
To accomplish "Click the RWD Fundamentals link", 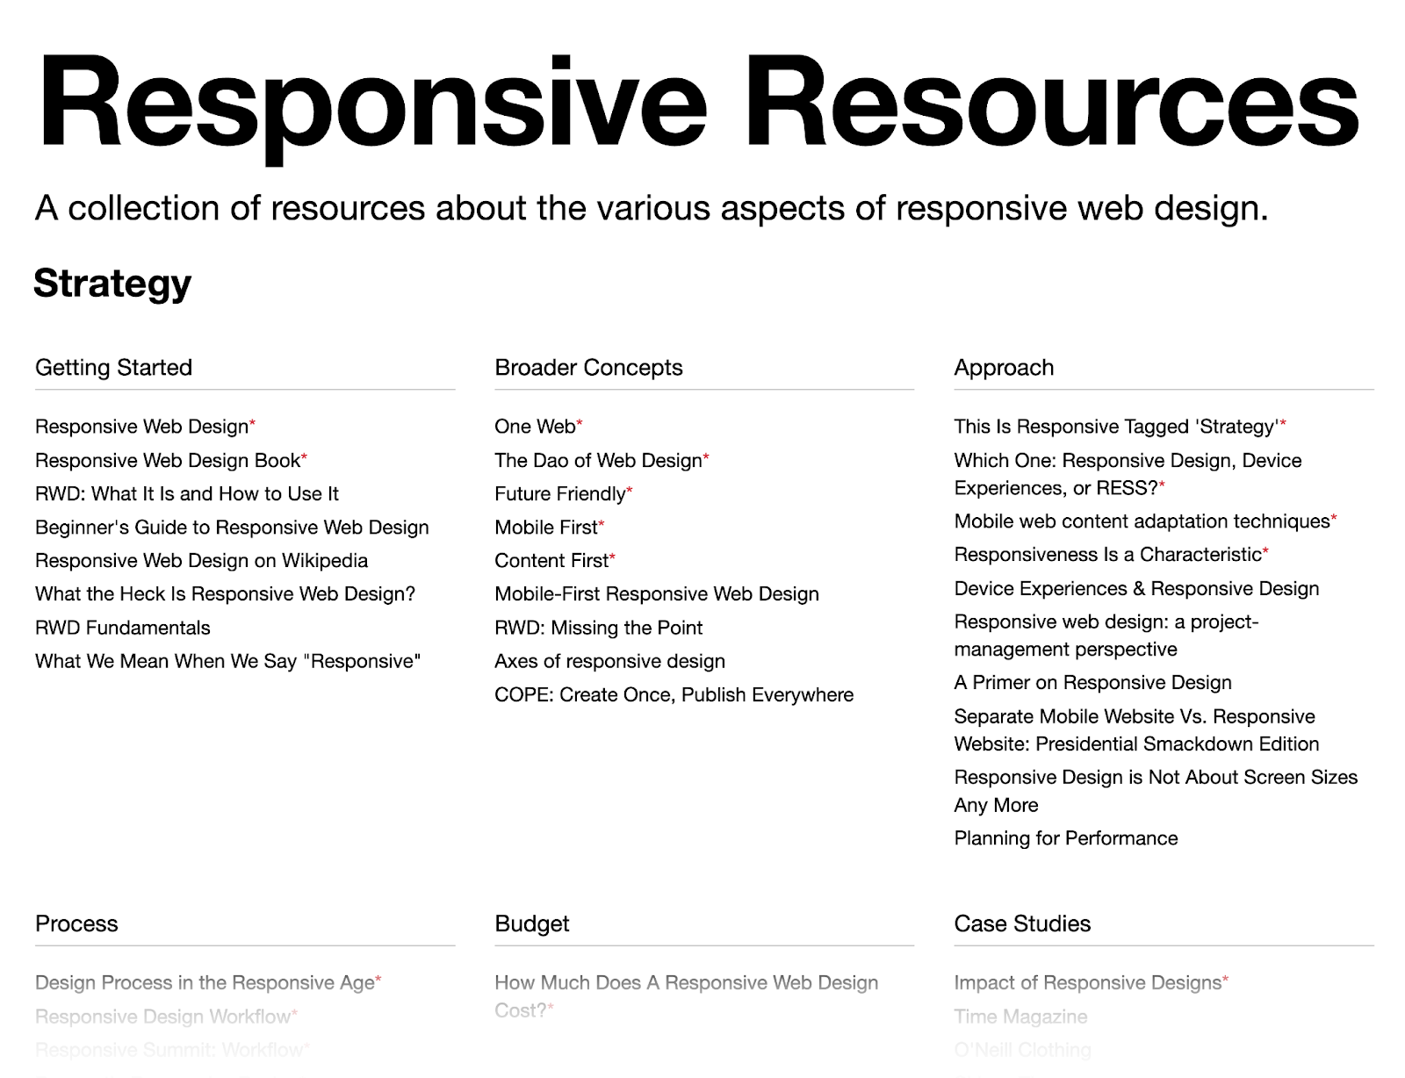I will click(122, 627).
